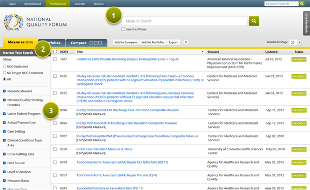Check the box for measure 1667

click(55, 59)
